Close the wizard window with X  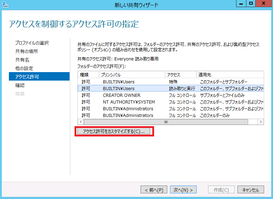(x=264, y=4)
